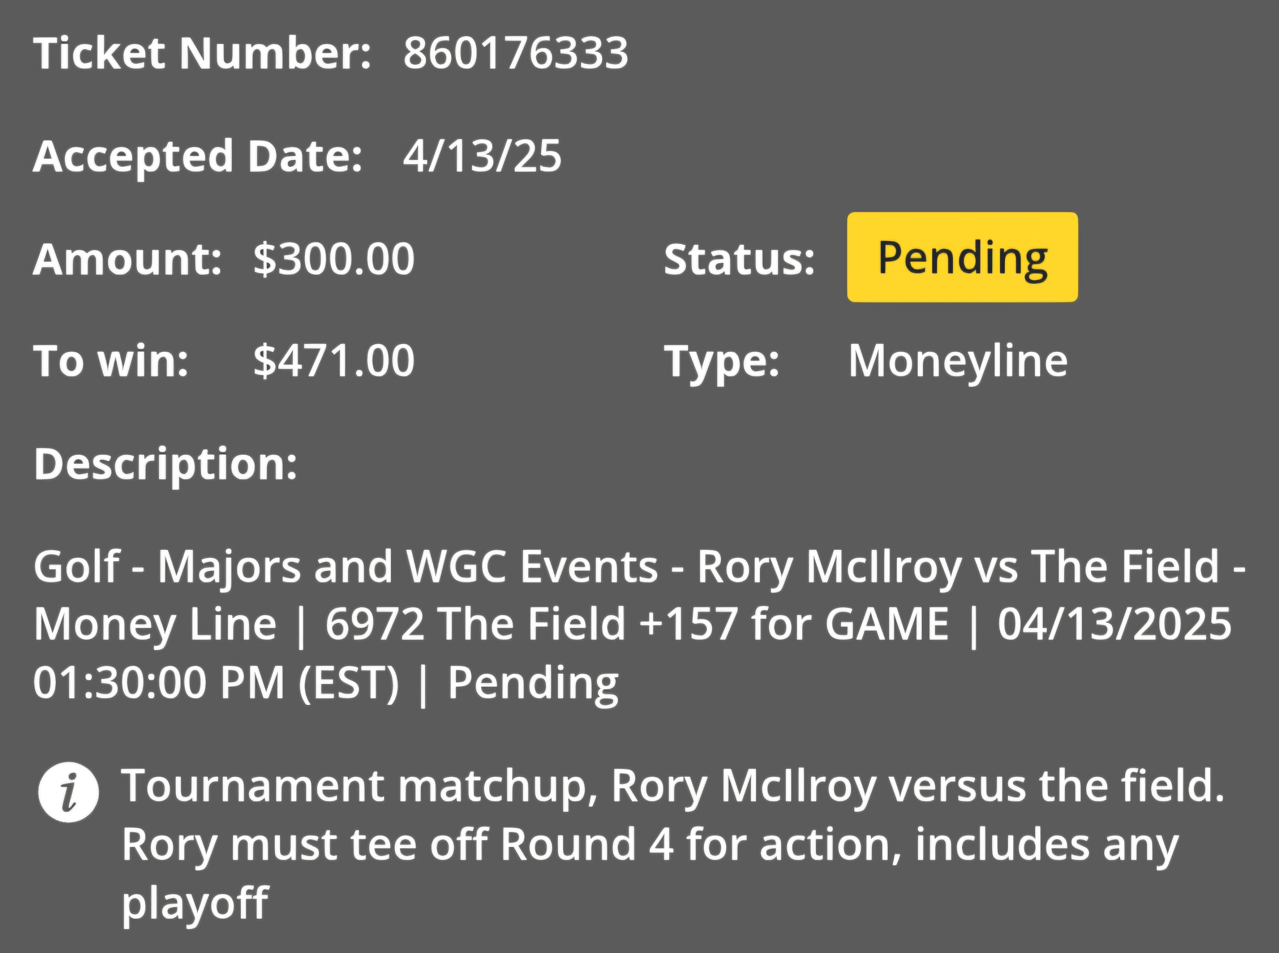
Task: Click the Status label
Action: tap(739, 258)
